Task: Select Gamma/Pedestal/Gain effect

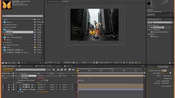Action: tap(161, 32)
